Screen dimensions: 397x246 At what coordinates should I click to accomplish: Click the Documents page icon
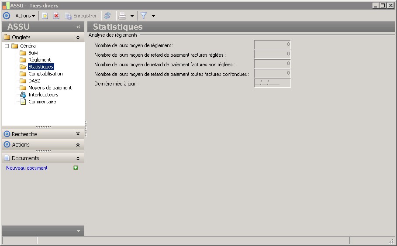[7, 158]
